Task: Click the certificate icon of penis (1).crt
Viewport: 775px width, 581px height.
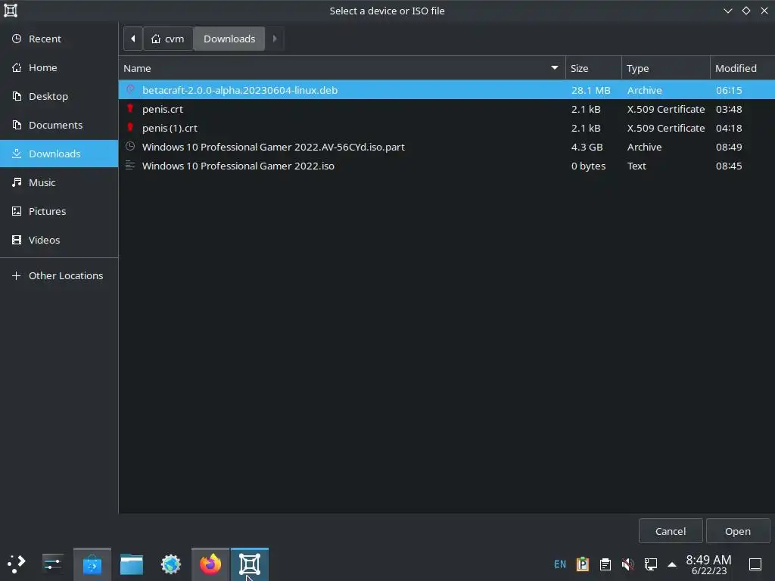Action: click(130, 127)
